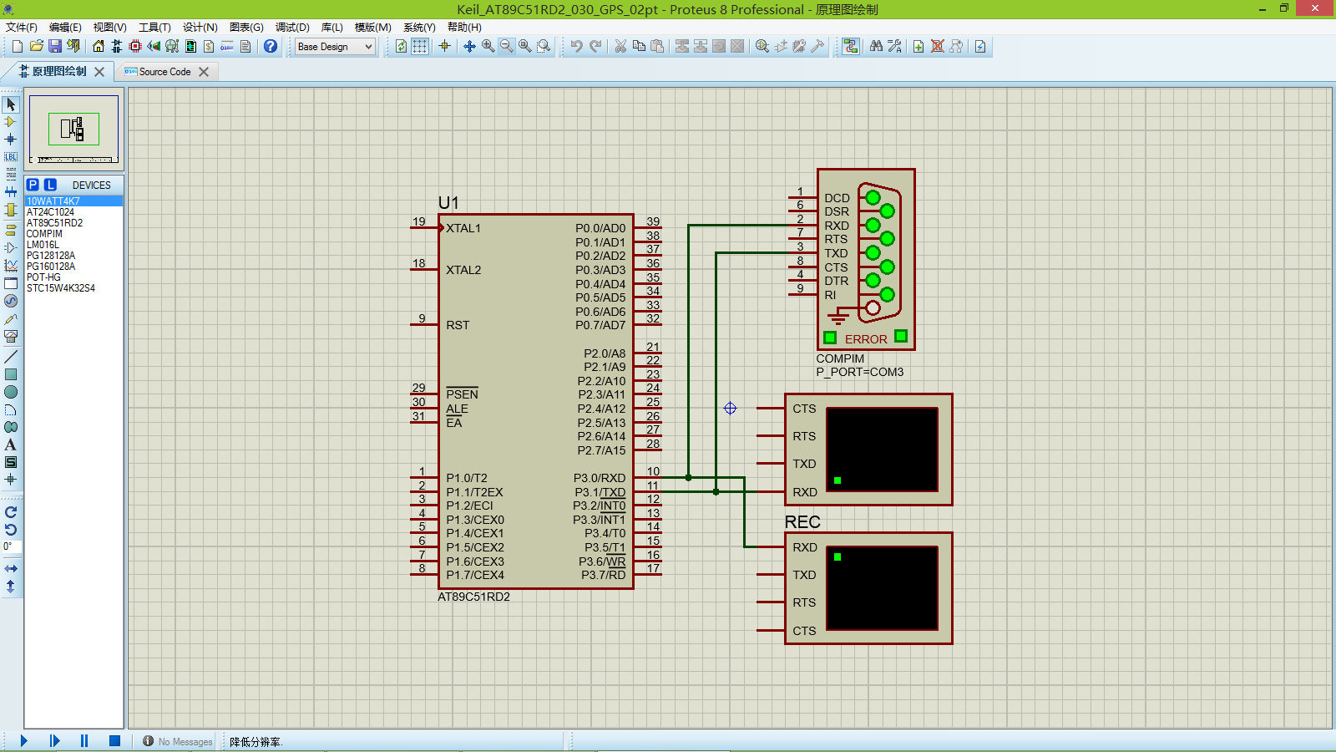Open the Base Design dropdown
Image resolution: width=1336 pixels, height=752 pixels.
coord(332,47)
